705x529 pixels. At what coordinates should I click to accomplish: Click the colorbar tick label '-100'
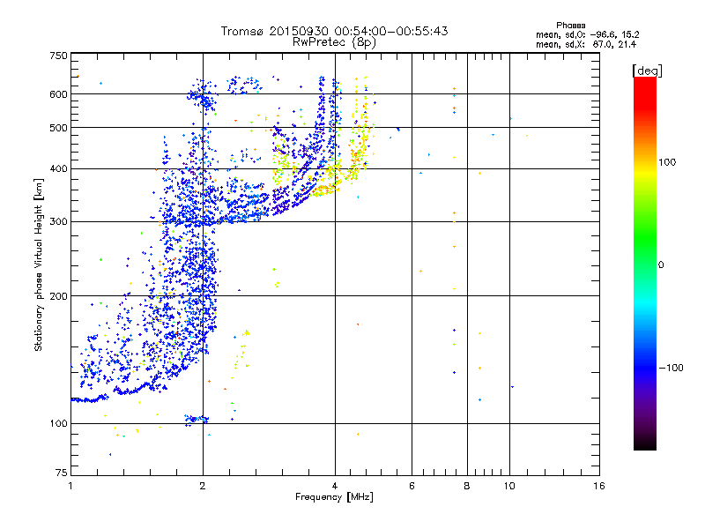671,368
